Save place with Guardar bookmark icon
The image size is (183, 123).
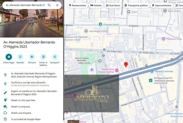(x=20, y=57)
